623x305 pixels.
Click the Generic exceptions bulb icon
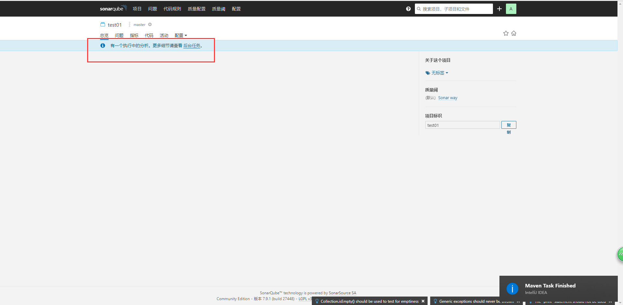click(x=435, y=301)
